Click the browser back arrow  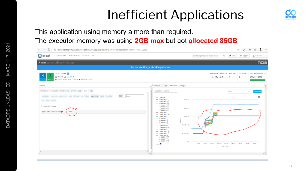pos(39,50)
